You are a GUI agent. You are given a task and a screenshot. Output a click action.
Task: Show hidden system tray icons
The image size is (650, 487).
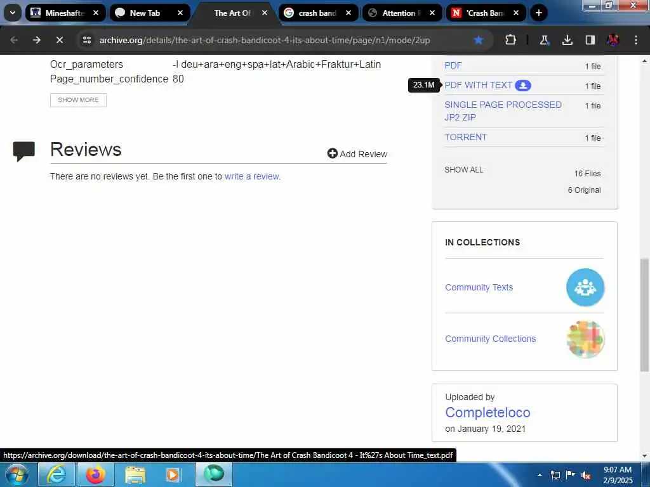point(540,475)
